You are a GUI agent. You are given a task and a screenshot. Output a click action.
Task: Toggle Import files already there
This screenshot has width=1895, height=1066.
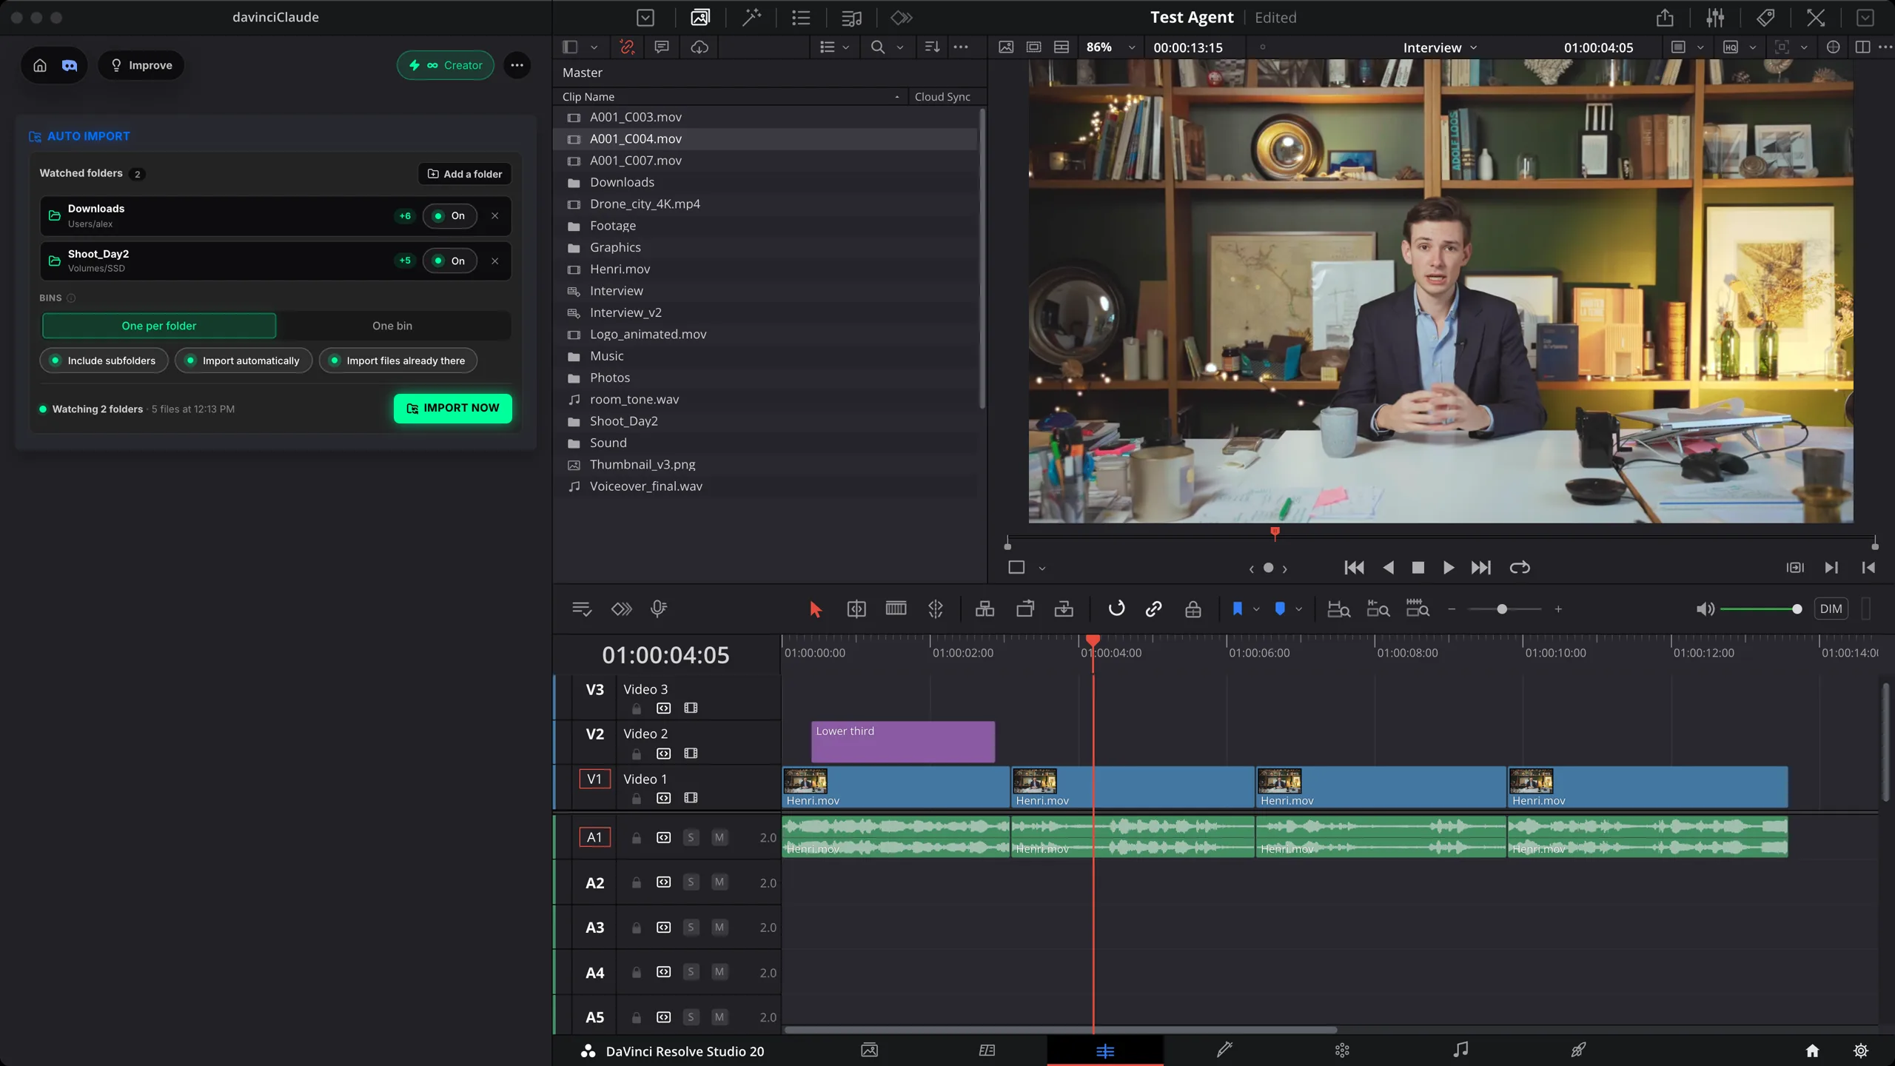coord(398,361)
